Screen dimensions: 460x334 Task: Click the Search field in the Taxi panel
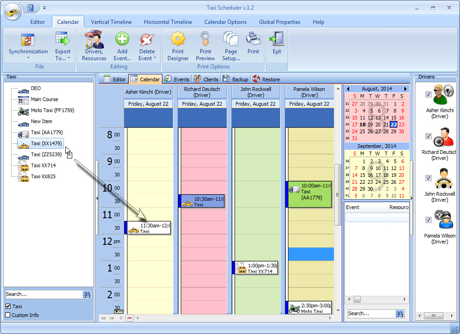43,294
